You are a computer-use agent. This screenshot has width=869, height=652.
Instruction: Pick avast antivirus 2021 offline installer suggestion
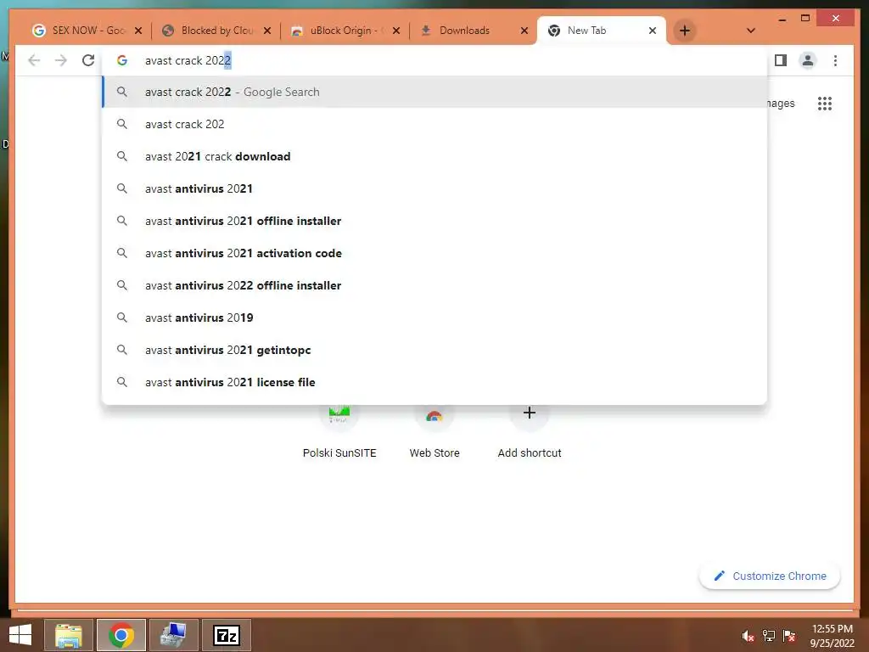point(435,221)
